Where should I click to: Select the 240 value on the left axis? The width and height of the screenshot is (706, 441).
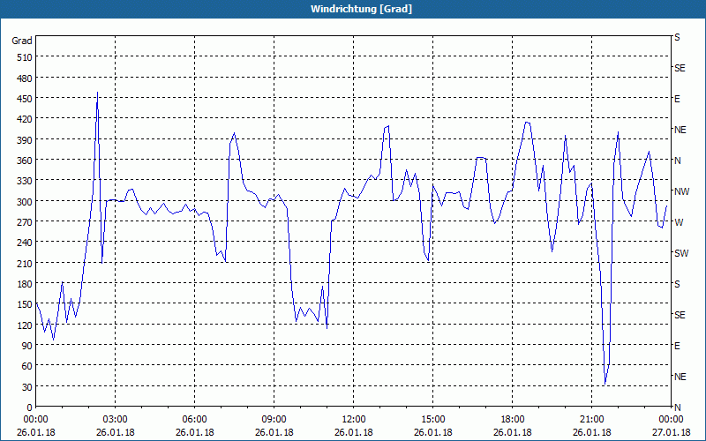[25, 243]
